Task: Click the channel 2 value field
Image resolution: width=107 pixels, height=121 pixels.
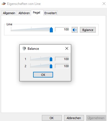Action: 62,66
